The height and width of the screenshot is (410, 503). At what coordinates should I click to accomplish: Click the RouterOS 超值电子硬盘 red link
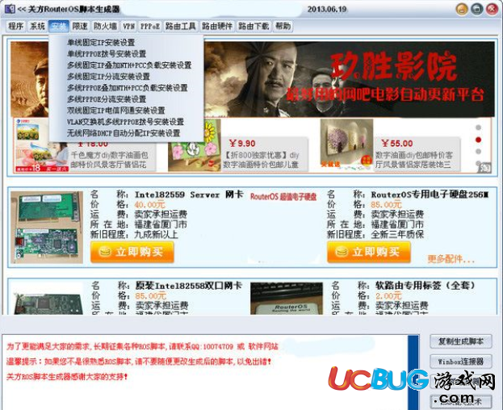(x=283, y=196)
